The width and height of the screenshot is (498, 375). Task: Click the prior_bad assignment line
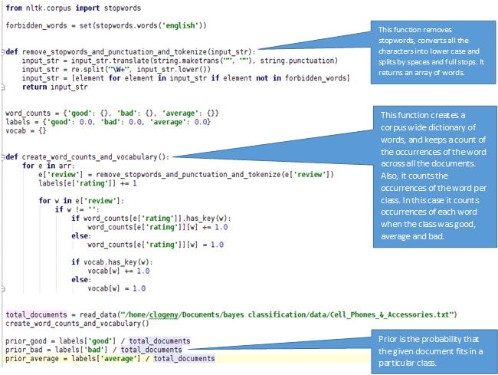click(x=93, y=349)
